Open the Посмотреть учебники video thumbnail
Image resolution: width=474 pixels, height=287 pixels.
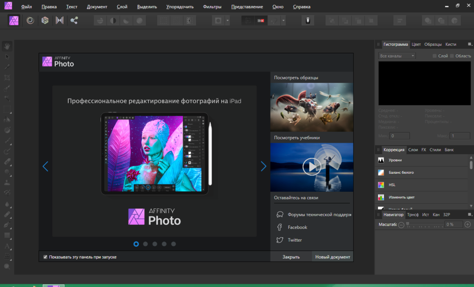coord(311,167)
